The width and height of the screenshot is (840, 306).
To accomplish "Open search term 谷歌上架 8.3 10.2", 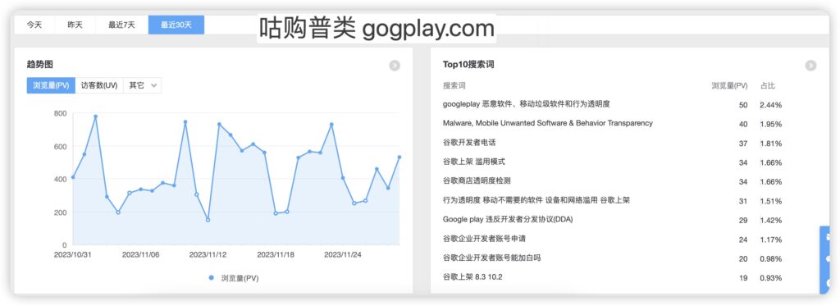I will click(472, 277).
